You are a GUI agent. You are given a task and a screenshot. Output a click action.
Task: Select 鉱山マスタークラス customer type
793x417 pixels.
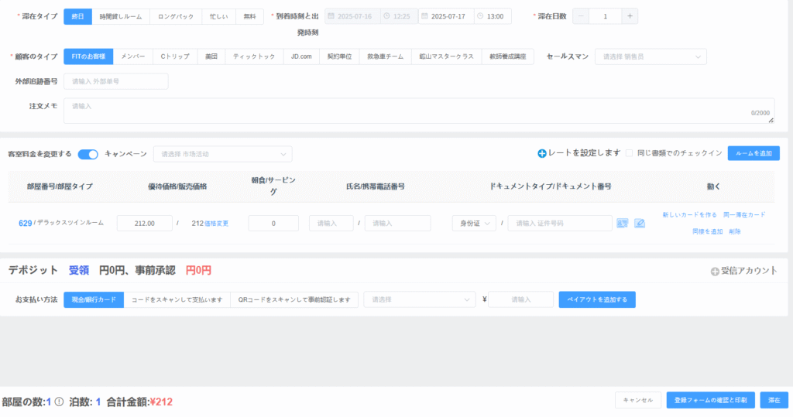[447, 56]
